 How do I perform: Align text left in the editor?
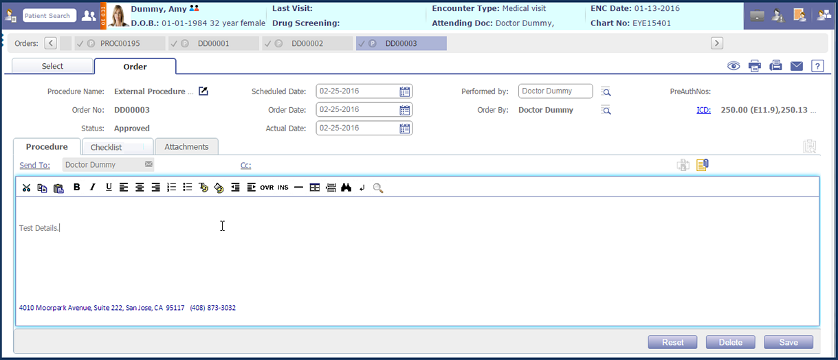(124, 188)
